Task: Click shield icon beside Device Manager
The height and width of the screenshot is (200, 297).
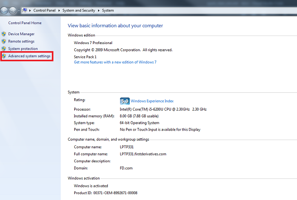Action: point(4,34)
